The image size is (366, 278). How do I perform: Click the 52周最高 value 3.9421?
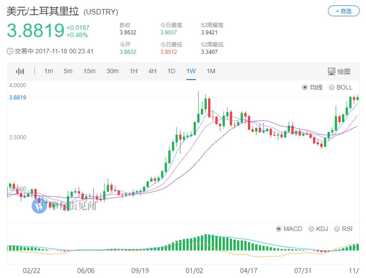209,33
